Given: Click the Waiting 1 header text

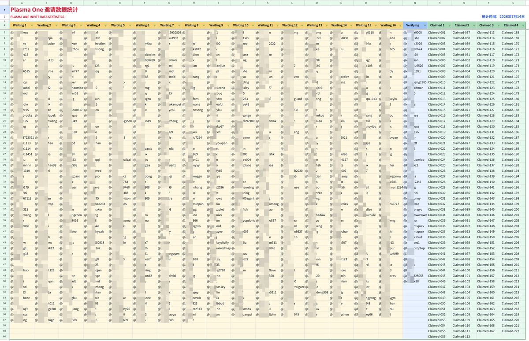Looking at the screenshot, I should (x=19, y=26).
